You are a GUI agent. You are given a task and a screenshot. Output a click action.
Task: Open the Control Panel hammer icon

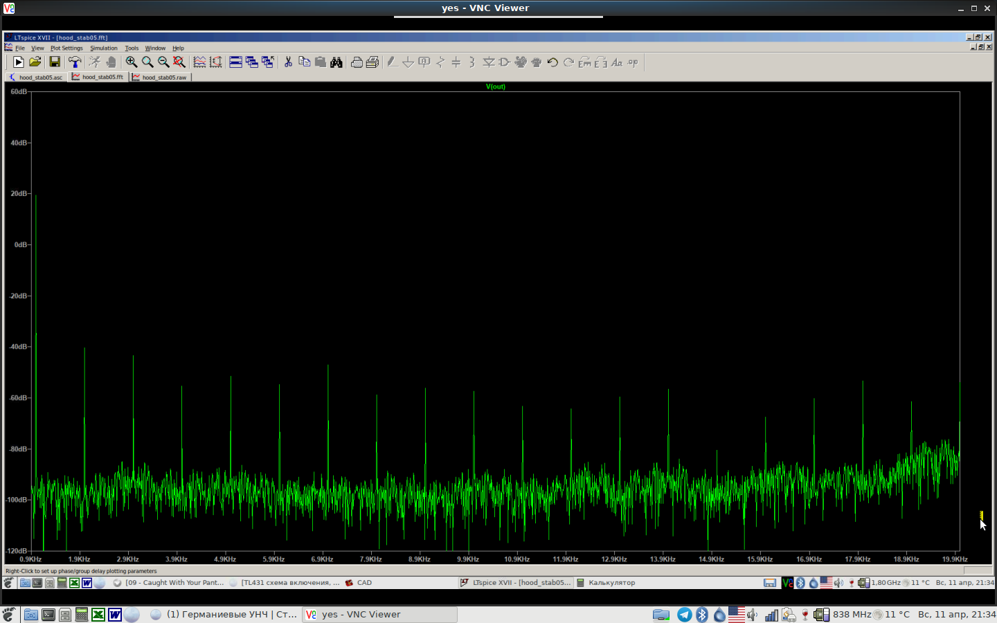tap(75, 62)
